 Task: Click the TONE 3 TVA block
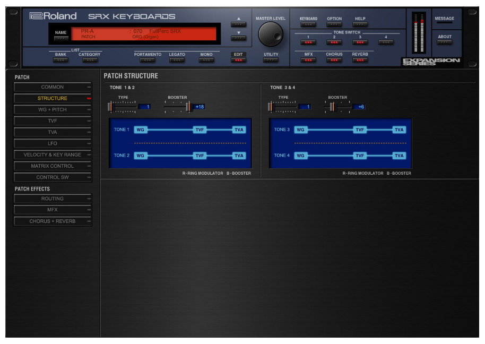tap(399, 130)
